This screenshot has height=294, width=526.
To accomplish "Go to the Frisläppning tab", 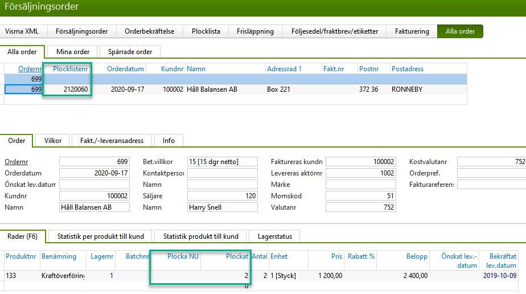I will [x=255, y=31].
